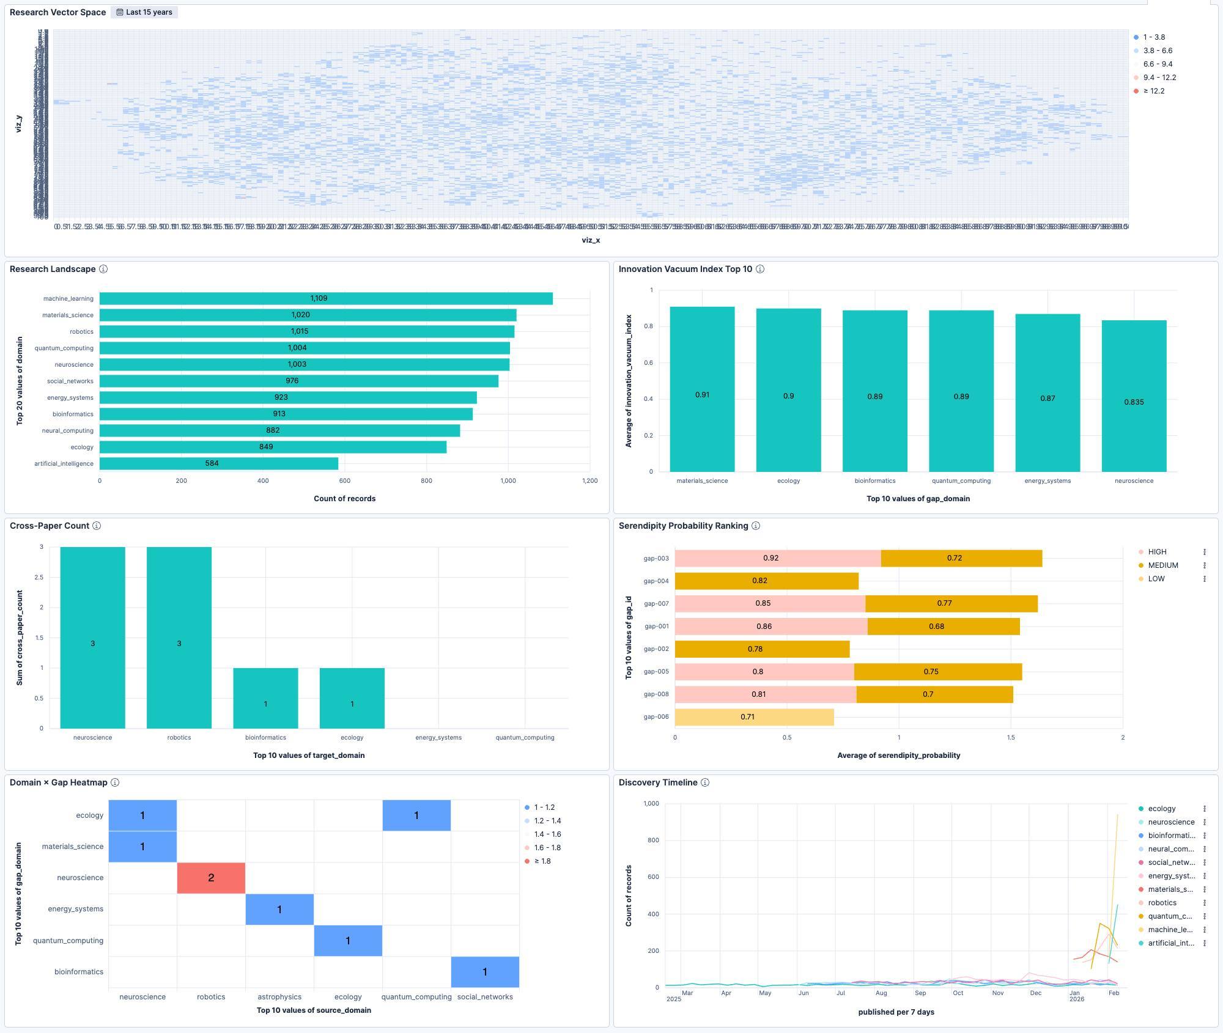The height and width of the screenshot is (1033, 1223).
Task: Click info icon next to Innovation Vacuum Index
Action: click(760, 269)
